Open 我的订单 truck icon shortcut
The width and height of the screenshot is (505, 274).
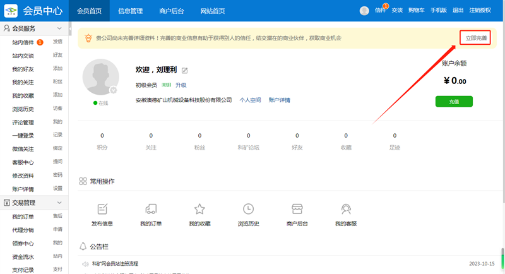pos(151,210)
